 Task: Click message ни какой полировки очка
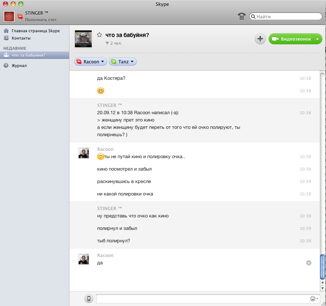click(125, 194)
